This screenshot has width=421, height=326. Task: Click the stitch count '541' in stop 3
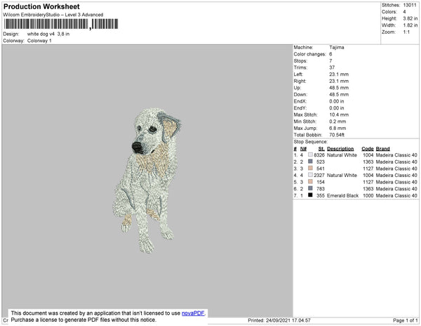point(321,169)
